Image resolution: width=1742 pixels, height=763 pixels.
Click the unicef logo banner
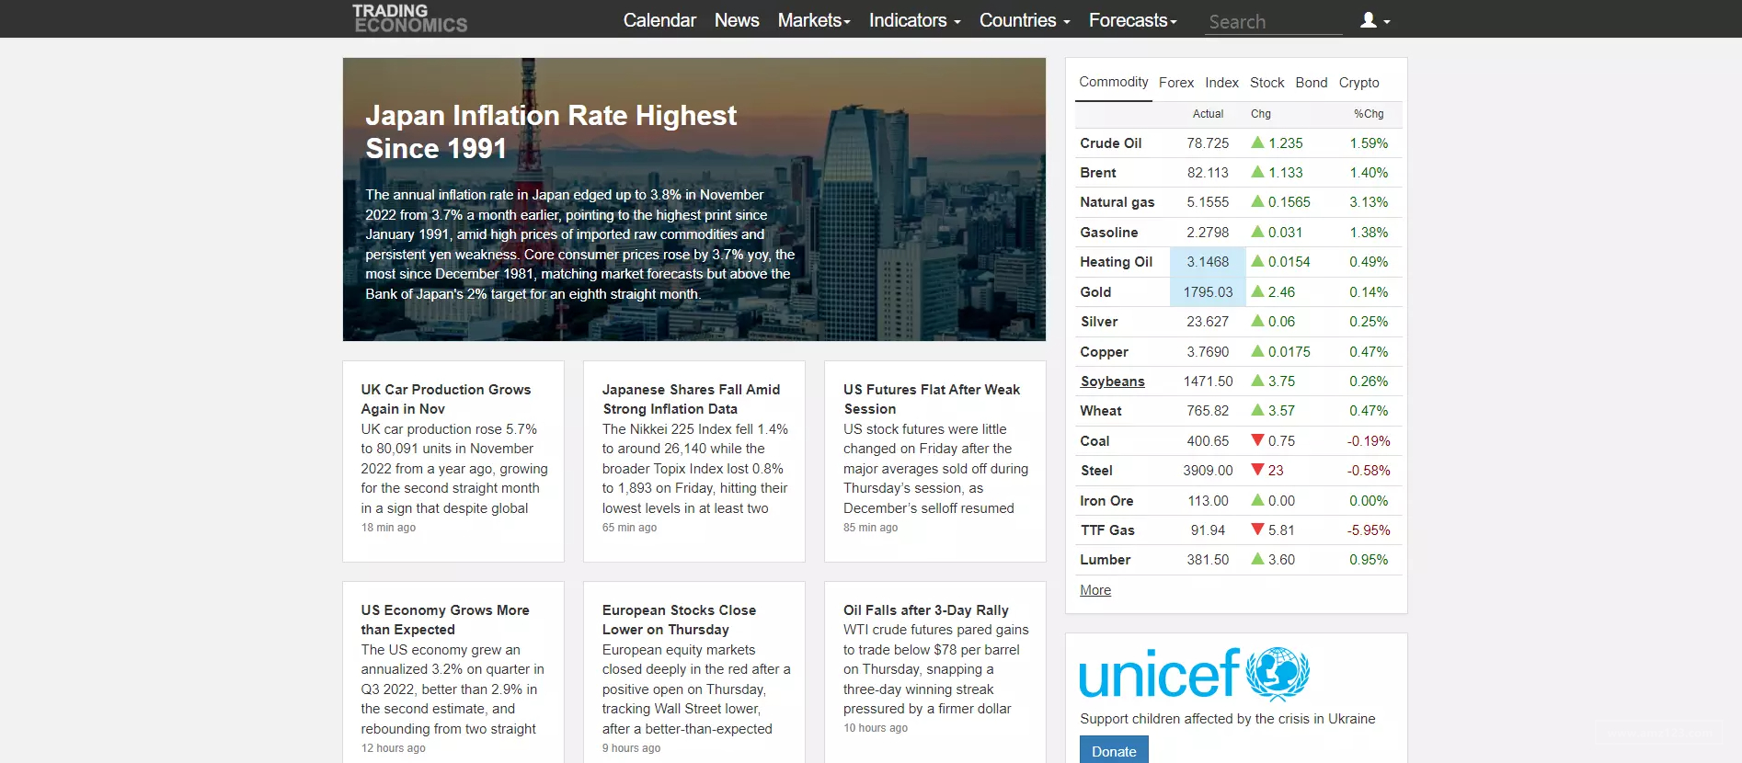coord(1194,675)
